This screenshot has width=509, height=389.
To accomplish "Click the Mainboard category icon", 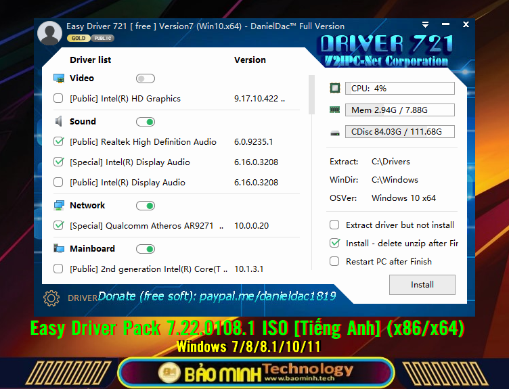I will (x=59, y=248).
